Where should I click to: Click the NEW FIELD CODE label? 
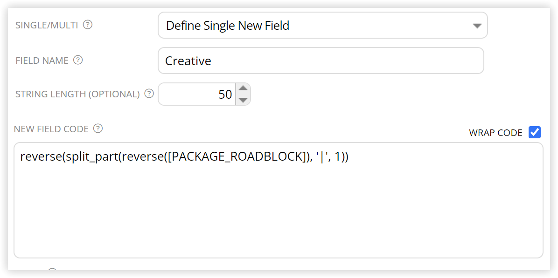(x=51, y=129)
